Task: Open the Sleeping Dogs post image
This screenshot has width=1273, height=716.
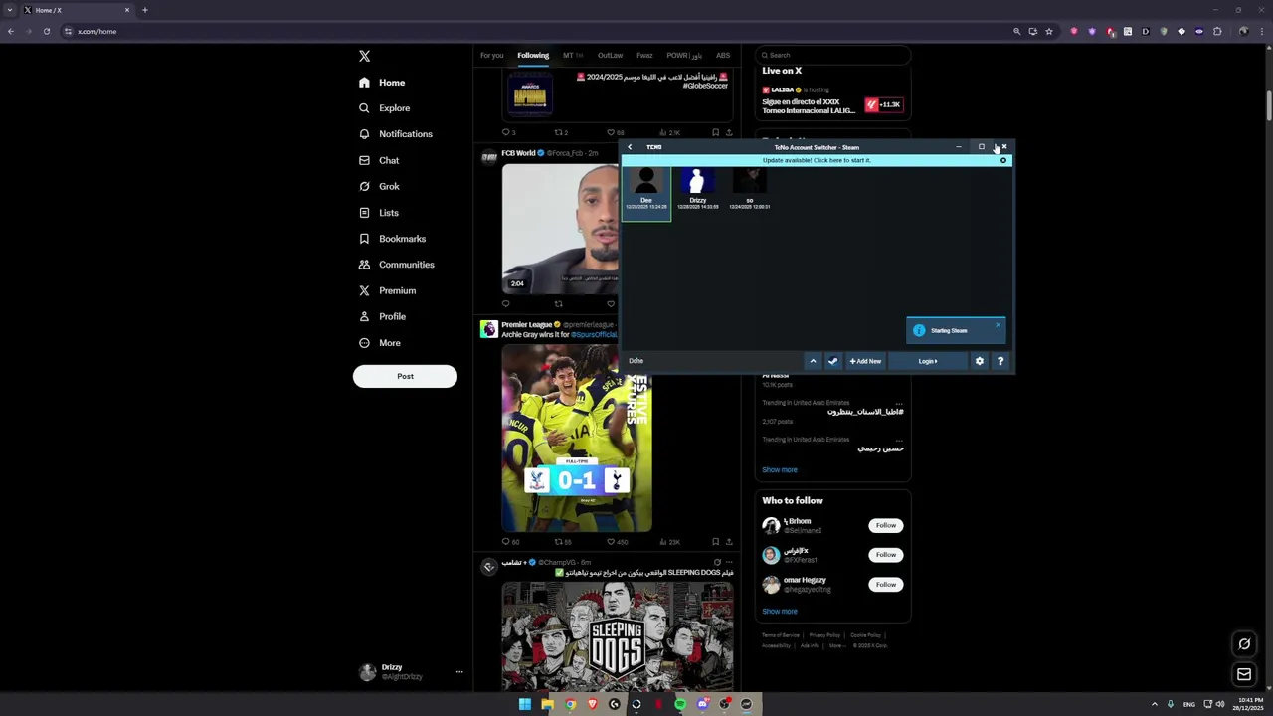Action: point(618,635)
